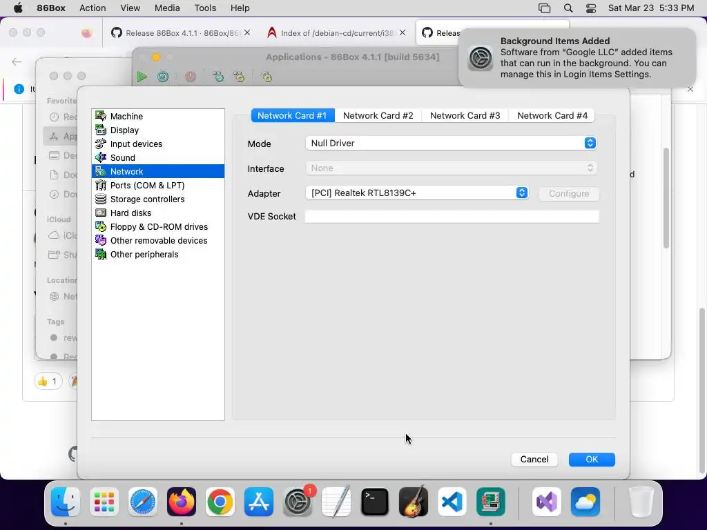
Task: Open Safari from the Dock
Action: pos(143,502)
